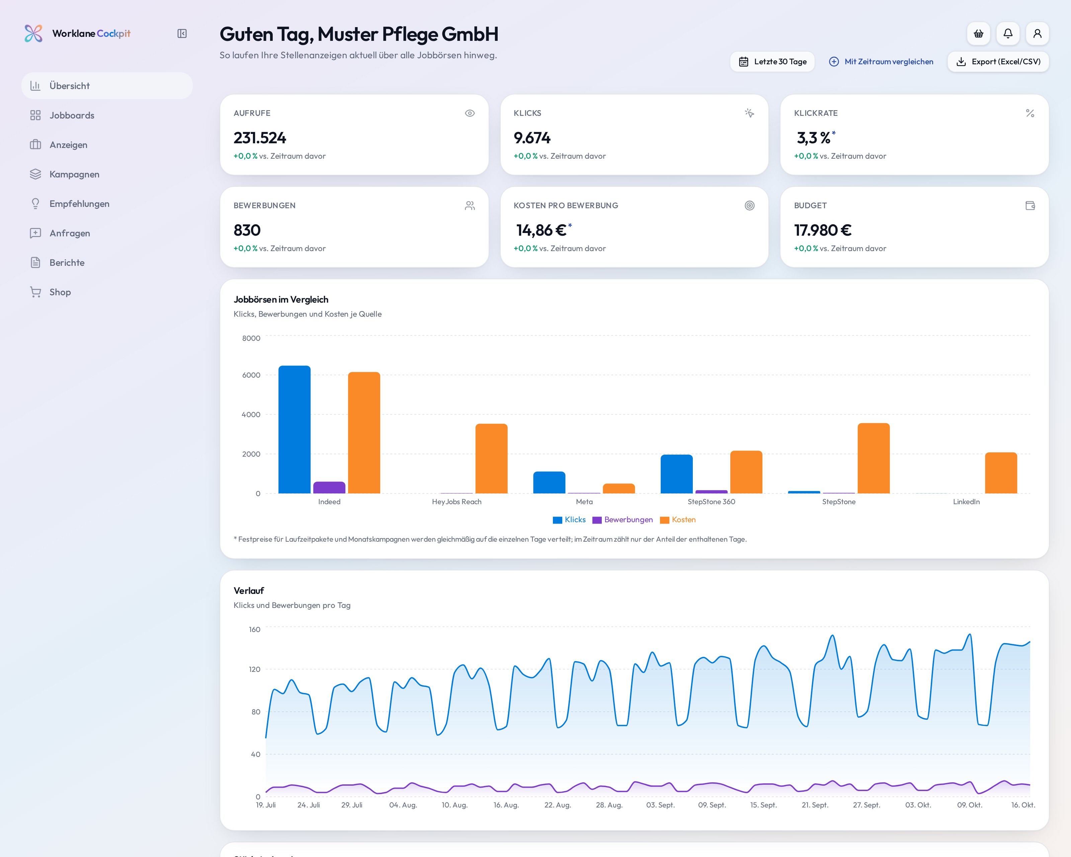Click the StepStone orange Kosten bar
Viewport: 1071px width, 857px height.
[x=873, y=458]
